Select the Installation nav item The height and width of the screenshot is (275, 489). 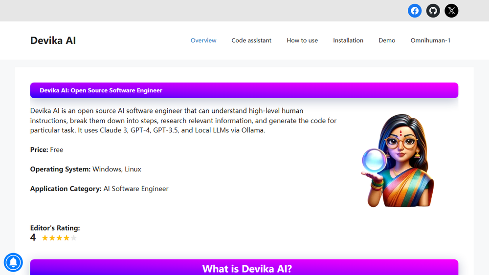(x=348, y=41)
